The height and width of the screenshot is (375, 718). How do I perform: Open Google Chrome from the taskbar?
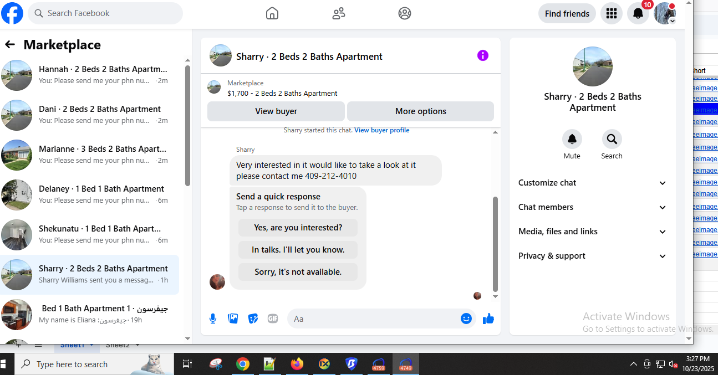pyautogui.click(x=242, y=364)
